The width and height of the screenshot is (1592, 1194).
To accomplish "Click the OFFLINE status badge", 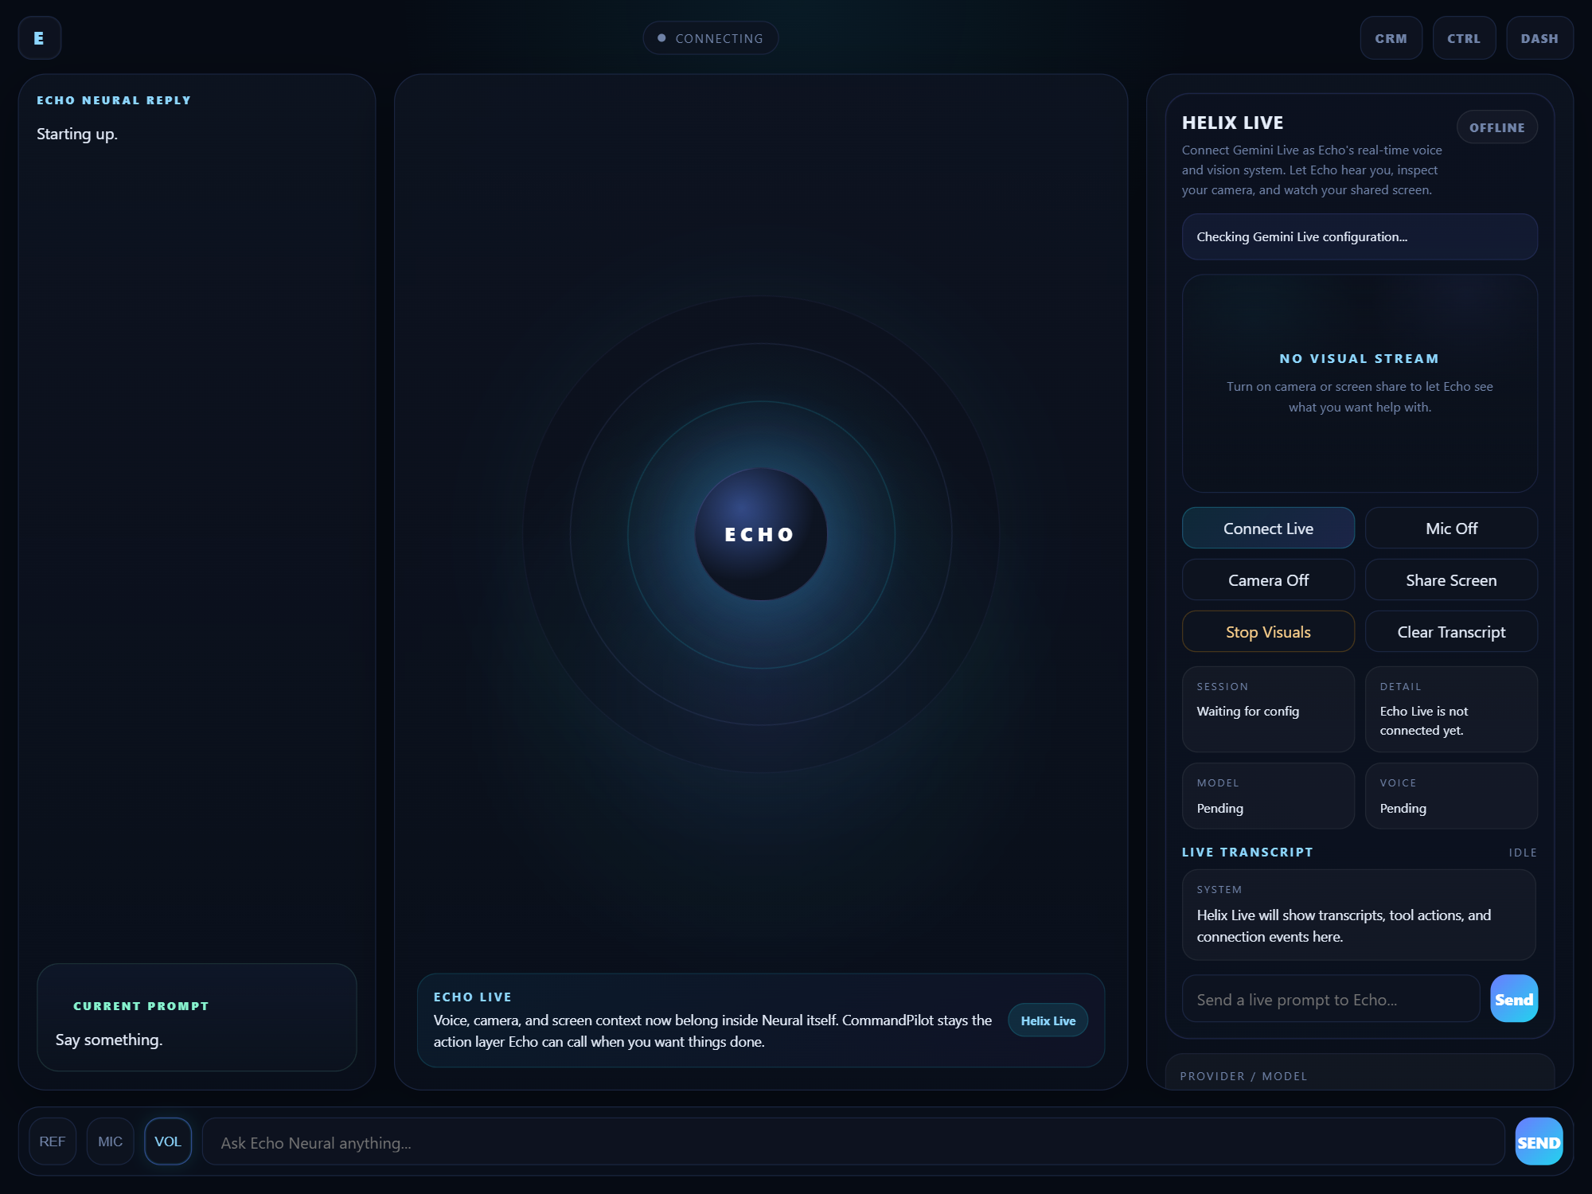I will [1496, 127].
